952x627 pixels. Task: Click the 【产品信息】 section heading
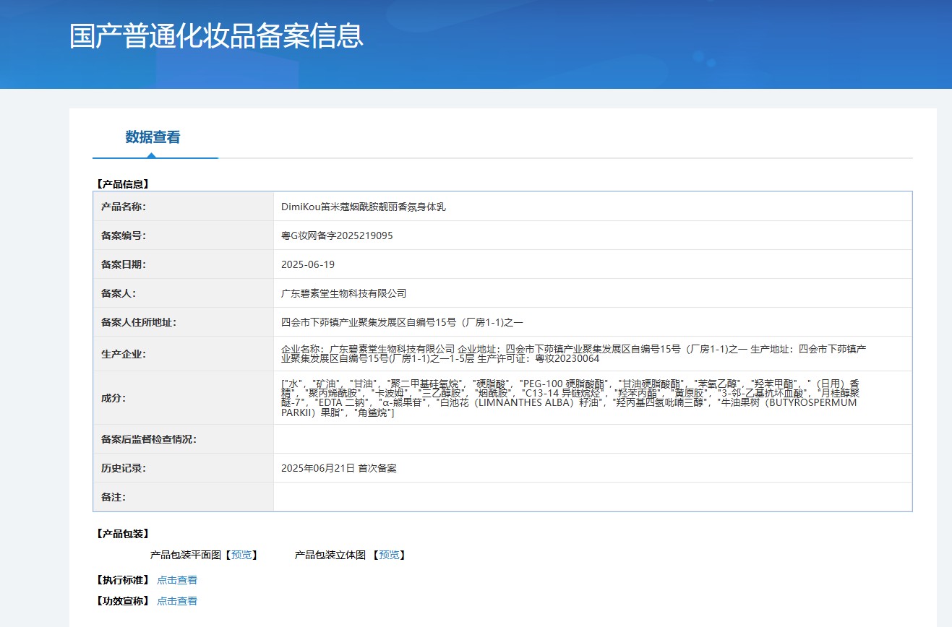[122, 184]
